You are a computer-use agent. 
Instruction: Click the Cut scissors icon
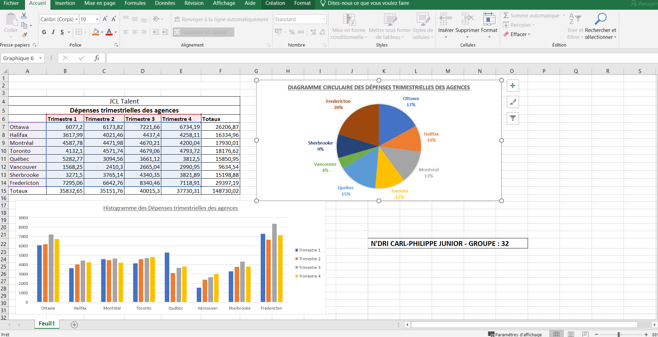(24, 16)
